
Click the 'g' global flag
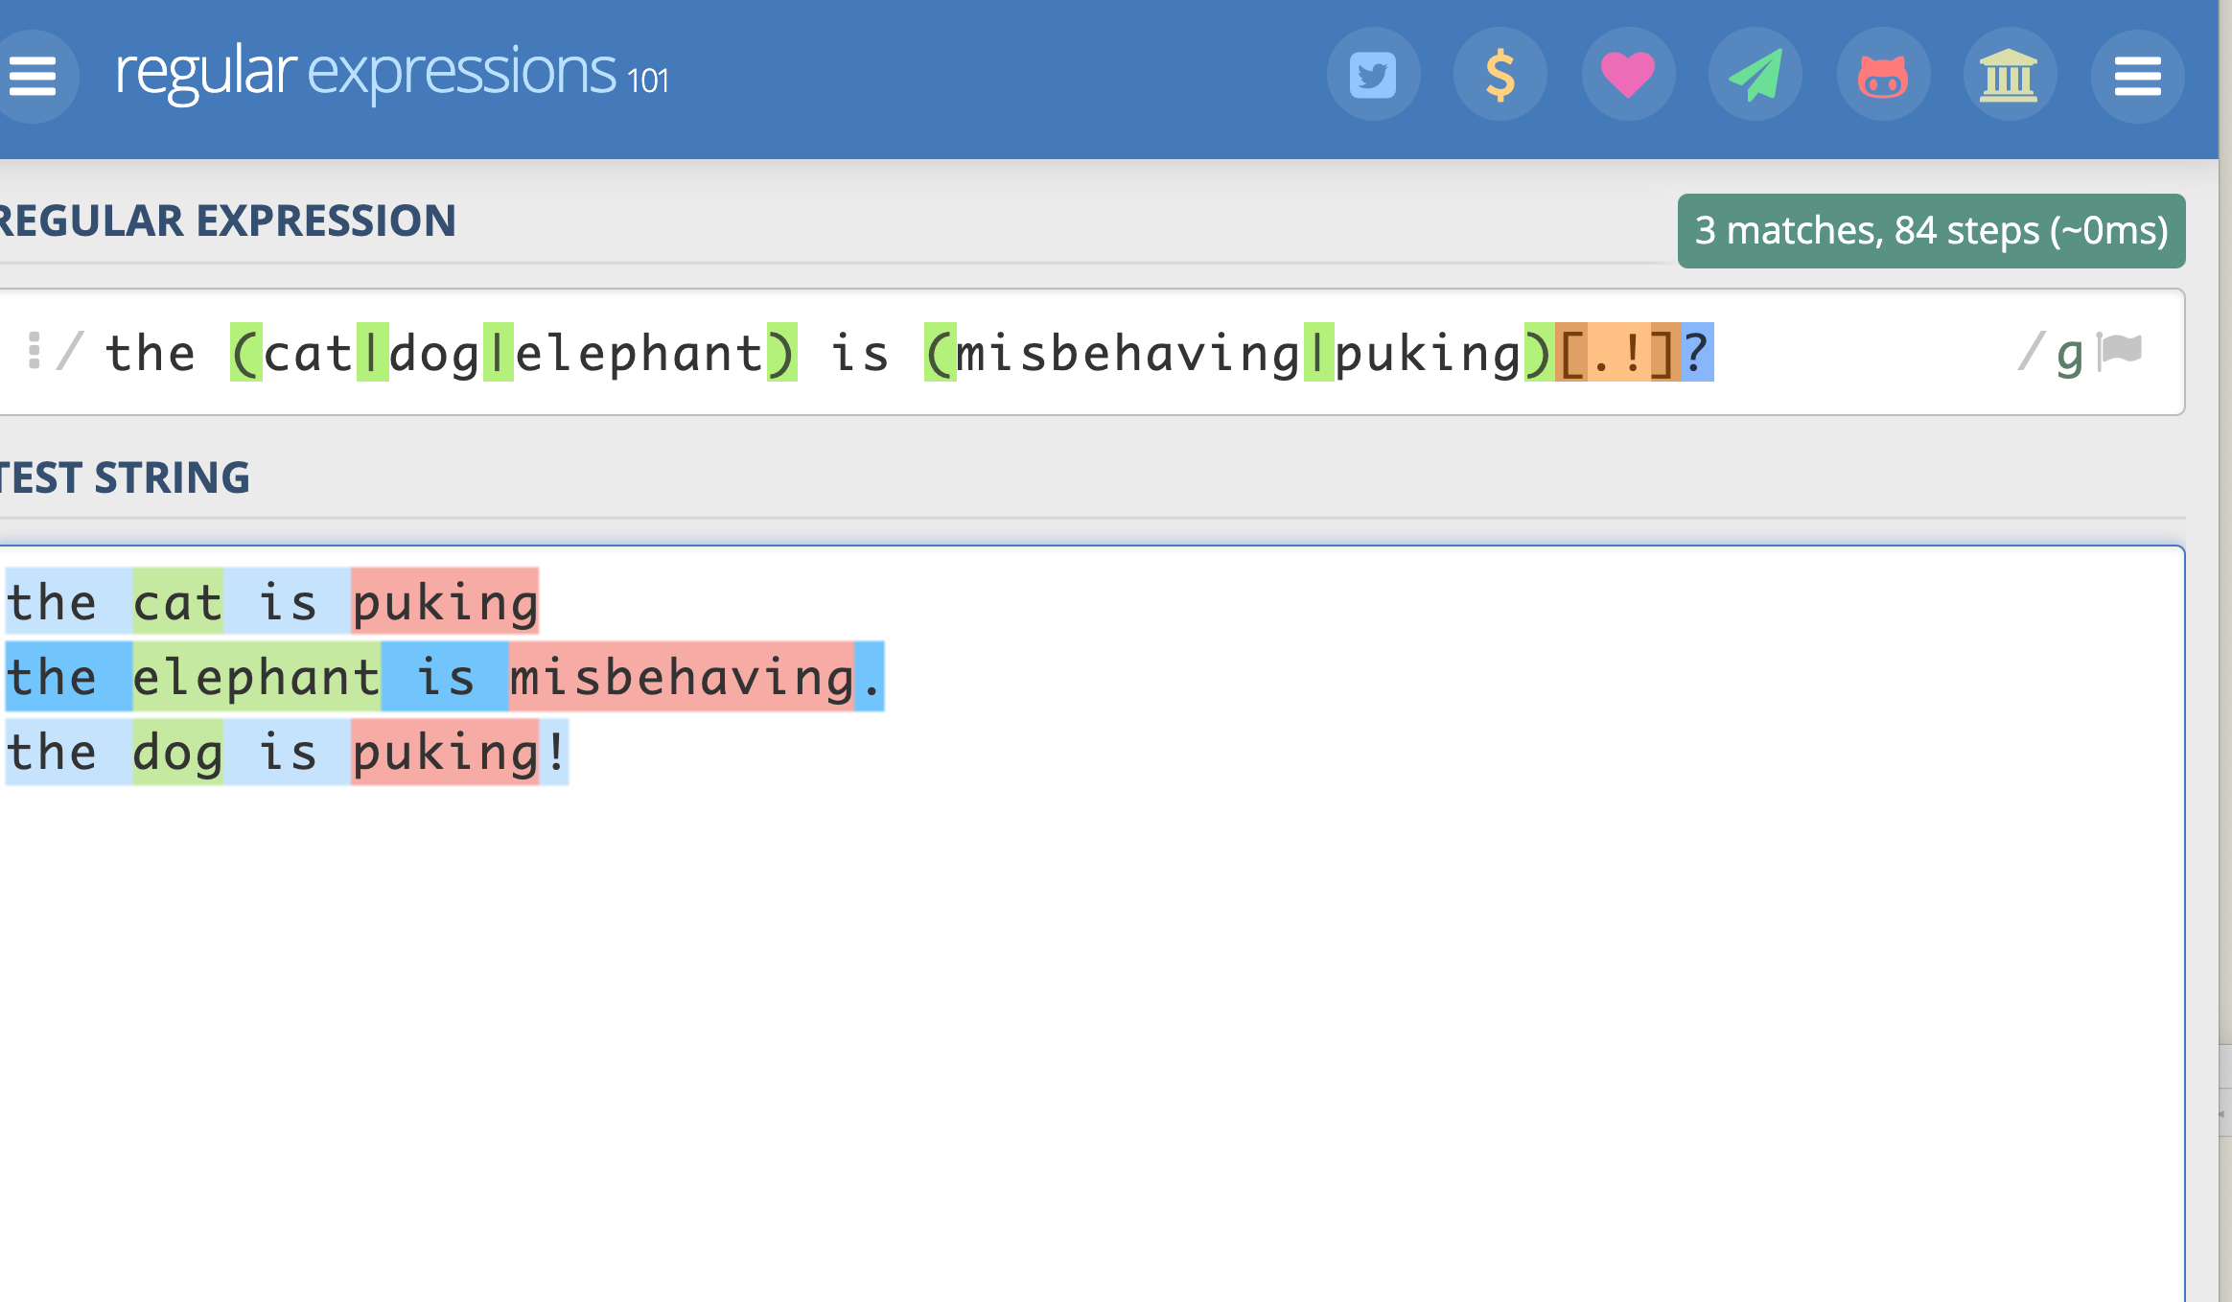(2069, 354)
